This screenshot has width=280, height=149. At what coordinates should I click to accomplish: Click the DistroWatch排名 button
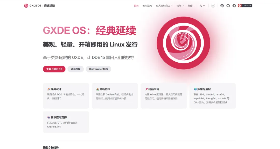coord(99,69)
